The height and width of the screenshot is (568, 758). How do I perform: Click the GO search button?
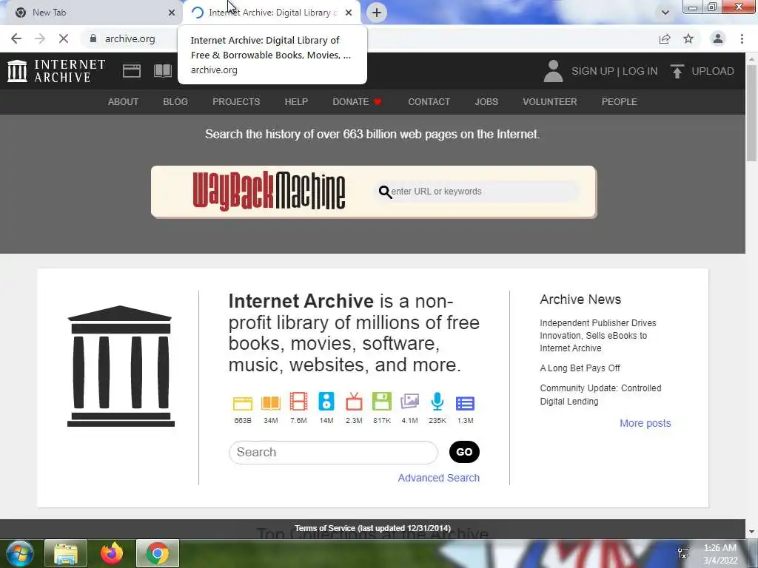464,452
